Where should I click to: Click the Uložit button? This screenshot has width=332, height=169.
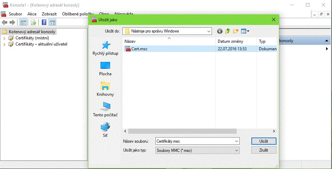[263, 141]
